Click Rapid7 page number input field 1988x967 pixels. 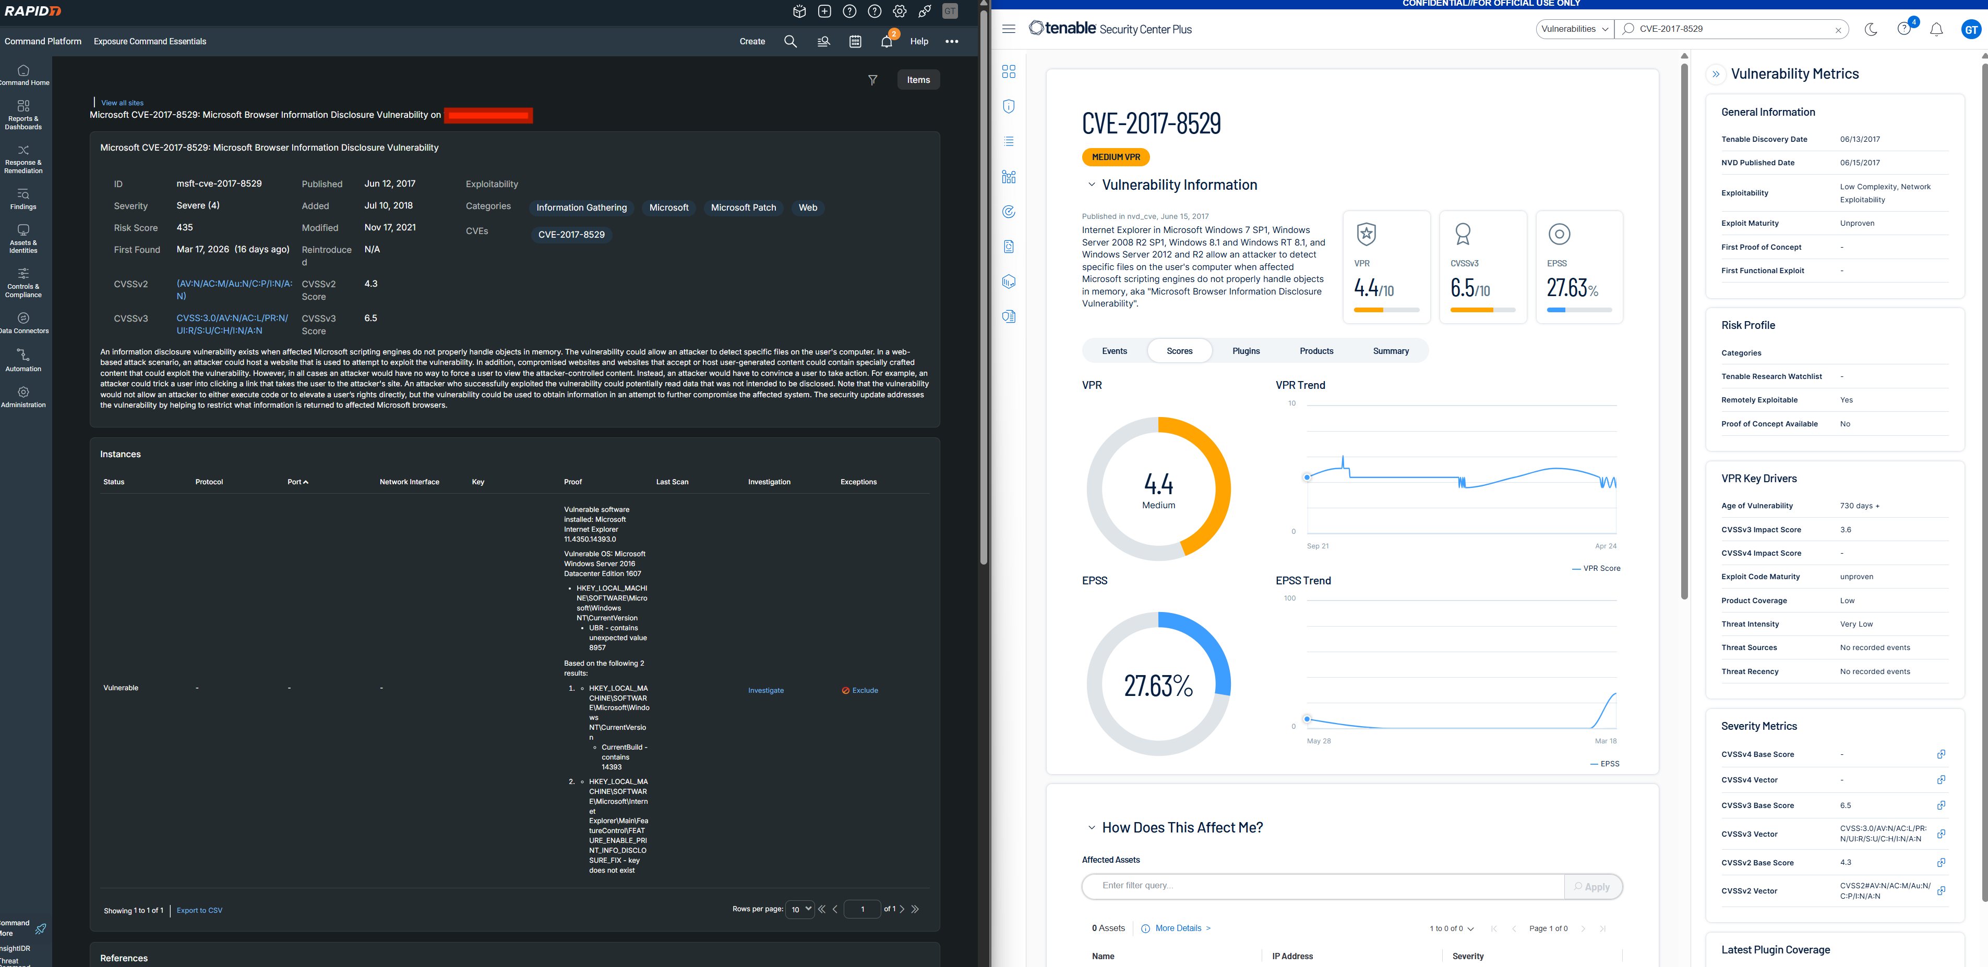click(862, 909)
